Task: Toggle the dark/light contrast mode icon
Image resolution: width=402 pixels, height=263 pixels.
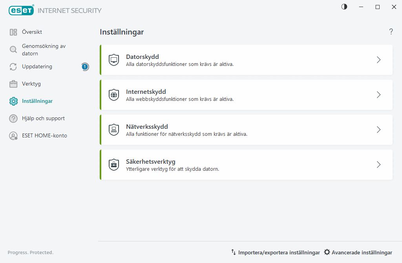Action: (344, 7)
